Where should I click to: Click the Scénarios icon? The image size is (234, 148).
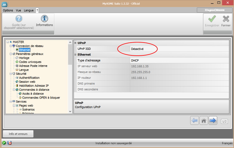coord(20,110)
